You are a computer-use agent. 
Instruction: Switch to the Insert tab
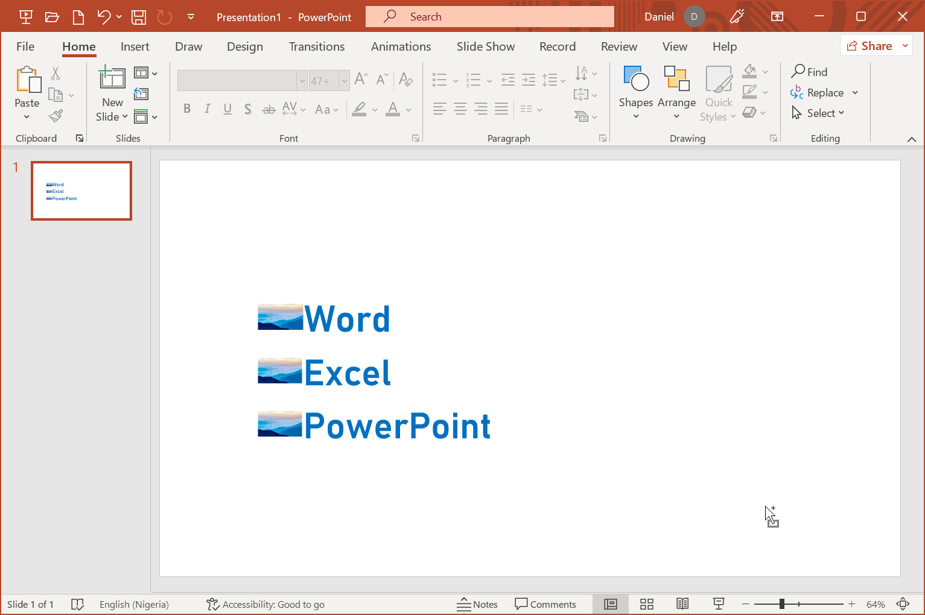click(x=135, y=46)
